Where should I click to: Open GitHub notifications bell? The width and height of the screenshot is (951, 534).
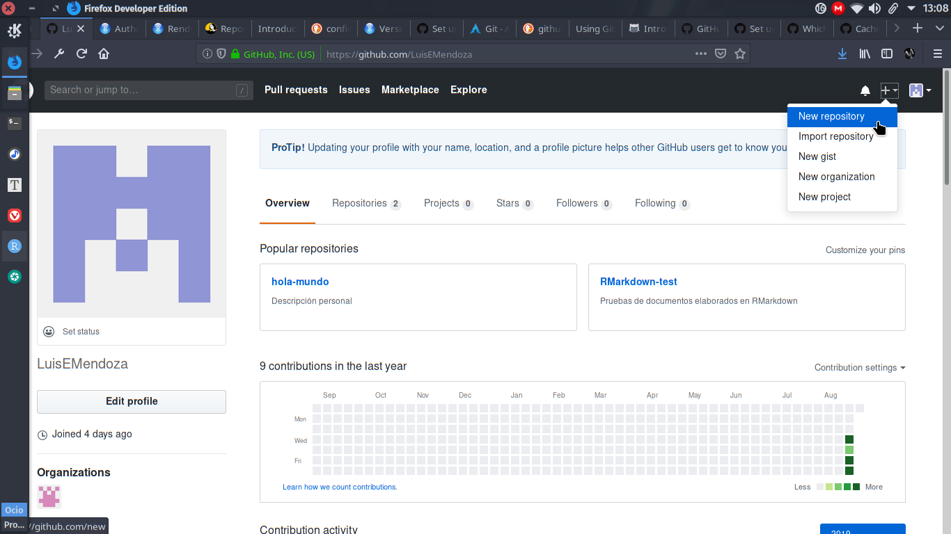point(865,90)
